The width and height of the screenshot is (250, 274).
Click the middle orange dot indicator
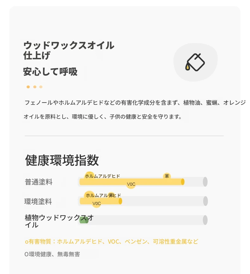(35, 87)
